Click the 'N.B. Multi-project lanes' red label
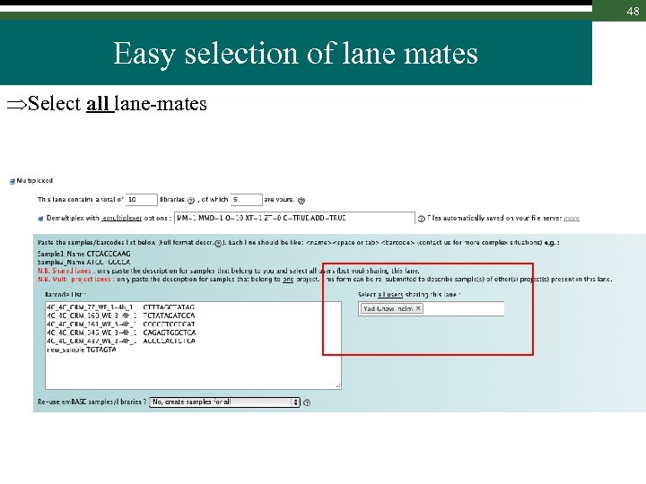The height and width of the screenshot is (484, 646). [x=74, y=279]
